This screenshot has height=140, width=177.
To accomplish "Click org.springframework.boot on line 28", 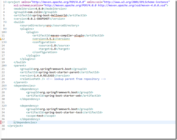I will [x=59, y=92].
